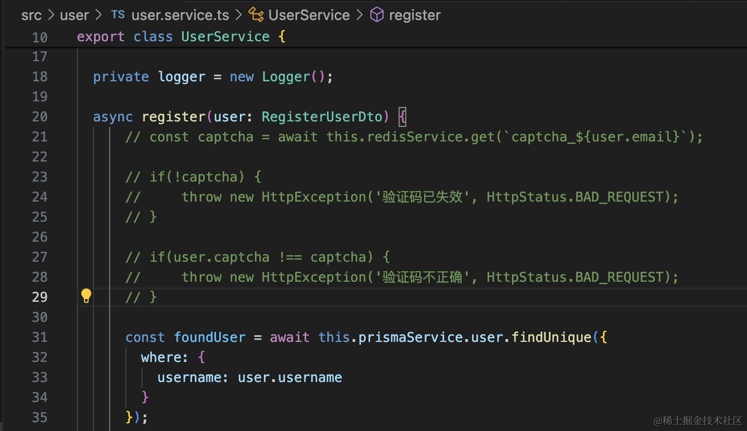747x431 pixels.
Task: Open the user folder breadcrumb
Action: click(x=74, y=15)
